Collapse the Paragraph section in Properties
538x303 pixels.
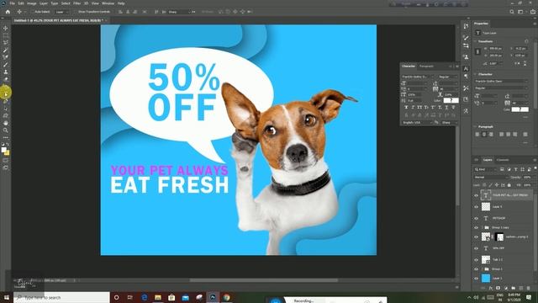click(476, 127)
